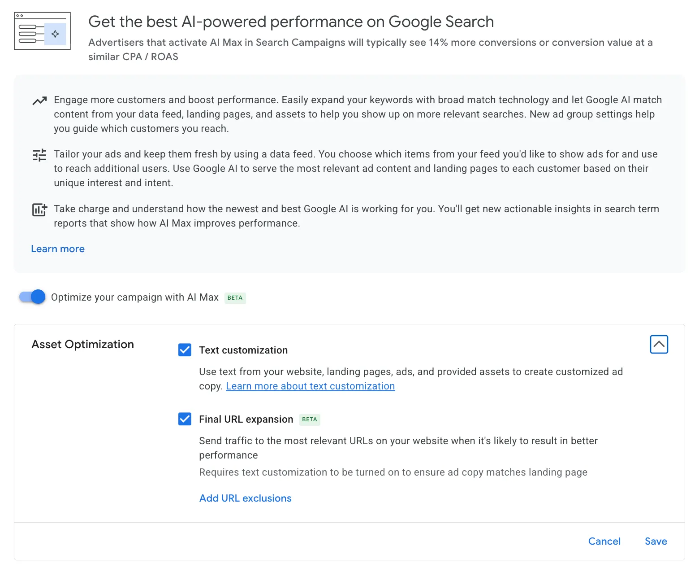Click the trending-up arrow icon
The height and width of the screenshot is (568, 699).
[x=39, y=100]
